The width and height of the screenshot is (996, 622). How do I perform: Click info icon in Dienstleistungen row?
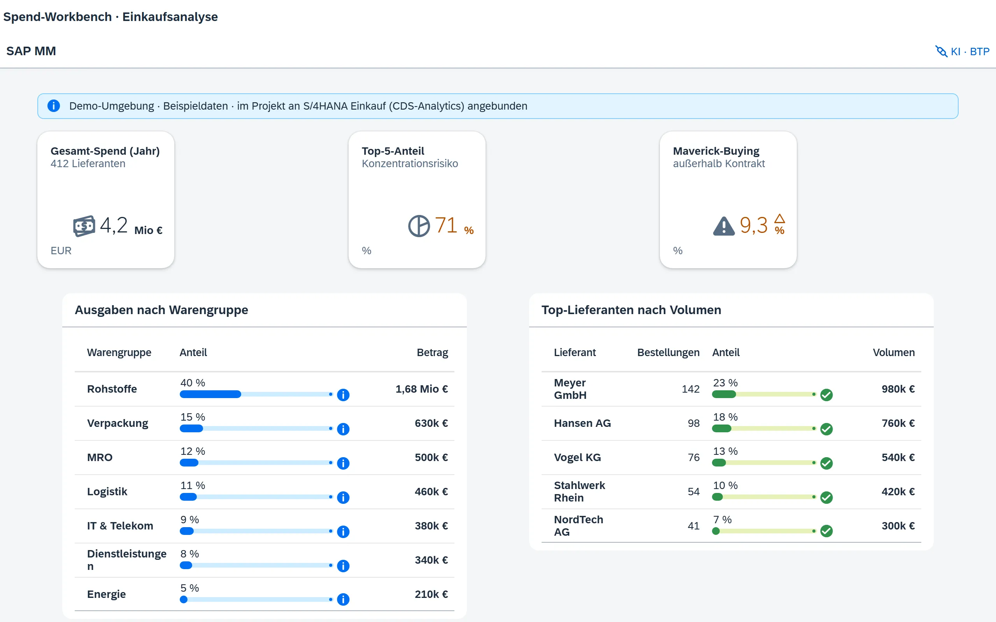point(343,566)
